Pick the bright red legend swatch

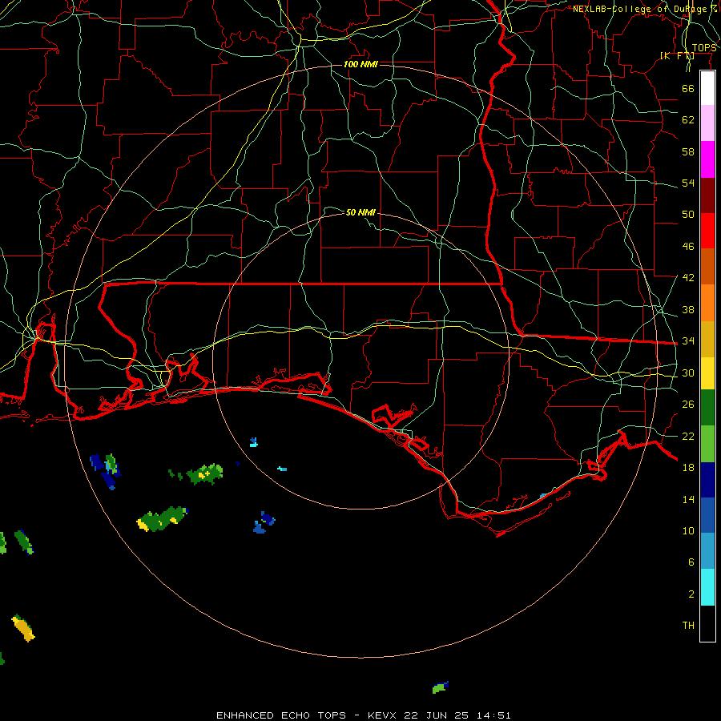pyautogui.click(x=707, y=231)
